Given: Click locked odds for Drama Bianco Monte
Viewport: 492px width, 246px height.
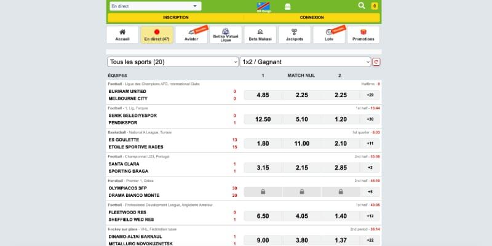Looking at the screenshot, I should (x=341, y=192).
